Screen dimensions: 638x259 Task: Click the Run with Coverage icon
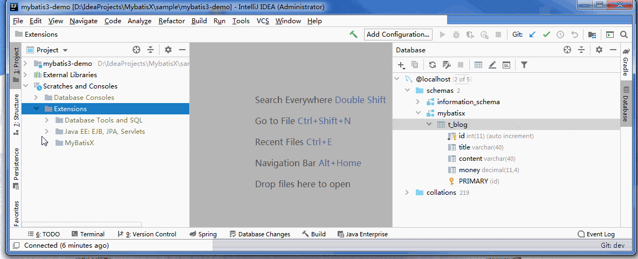[x=470, y=35]
